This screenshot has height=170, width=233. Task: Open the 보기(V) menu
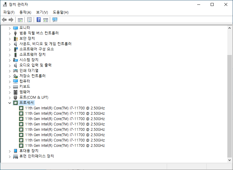[x=42, y=12]
